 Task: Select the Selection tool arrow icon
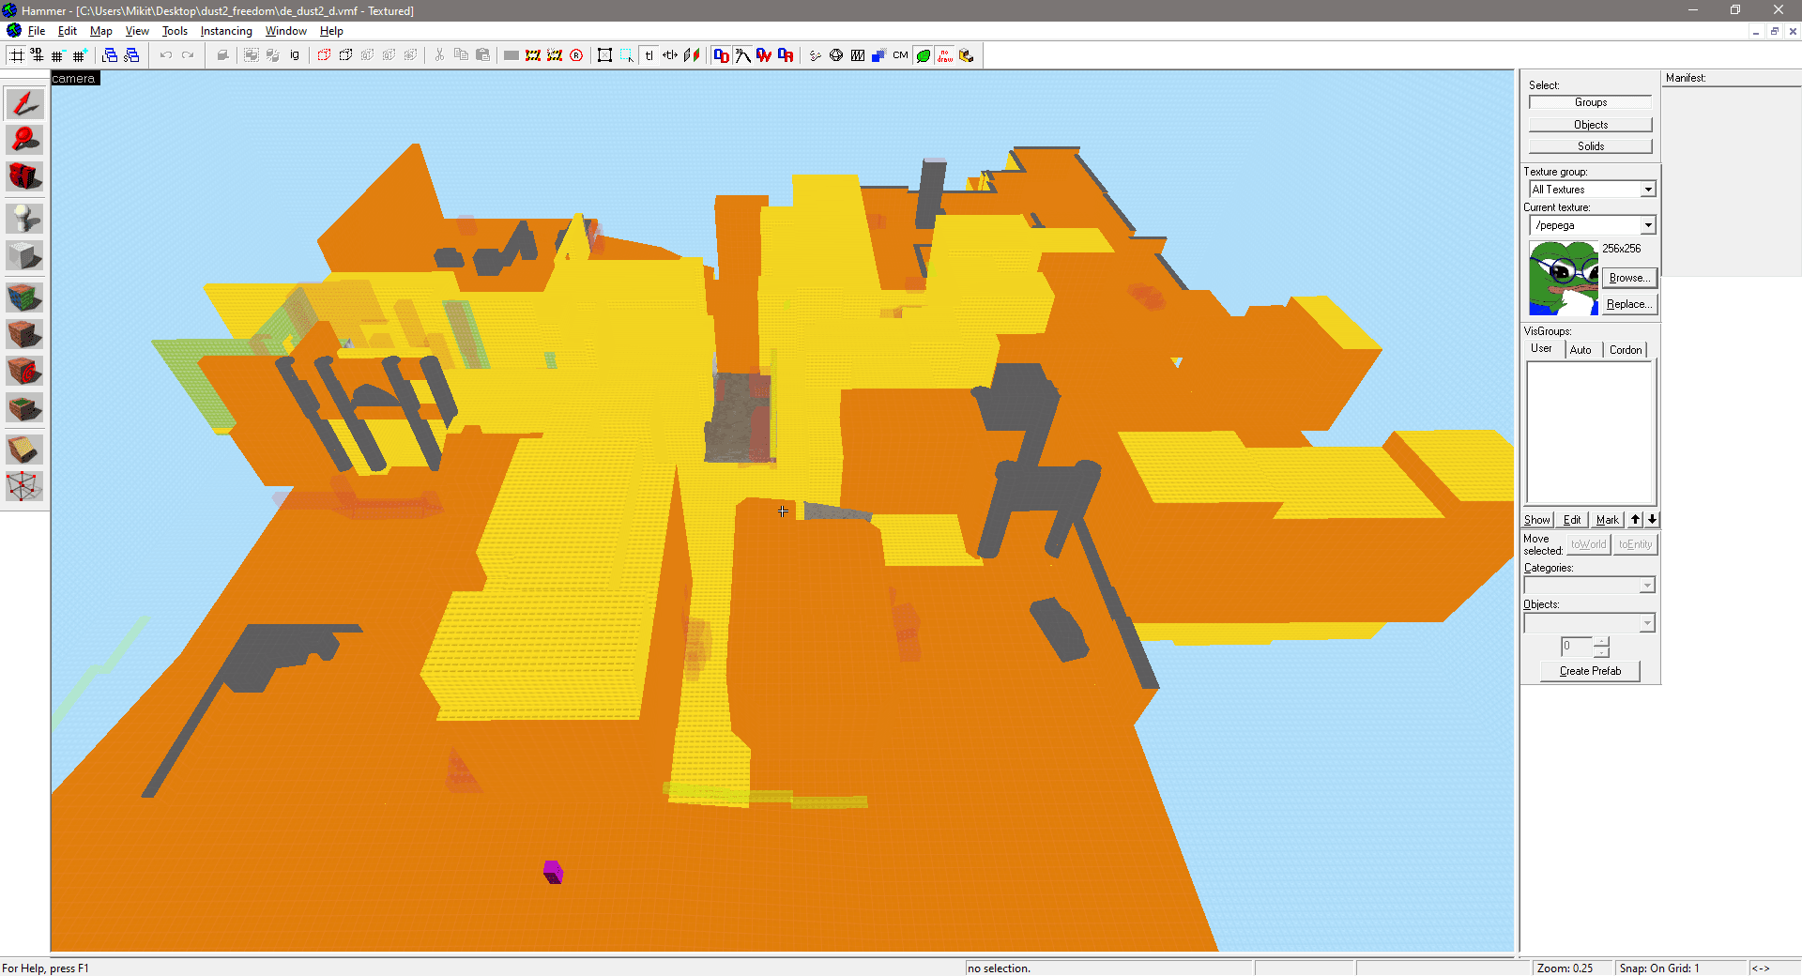point(24,103)
